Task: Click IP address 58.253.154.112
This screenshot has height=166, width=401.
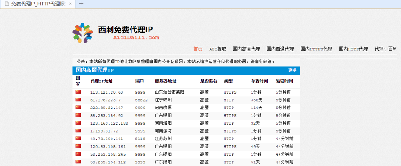Action: point(108,162)
